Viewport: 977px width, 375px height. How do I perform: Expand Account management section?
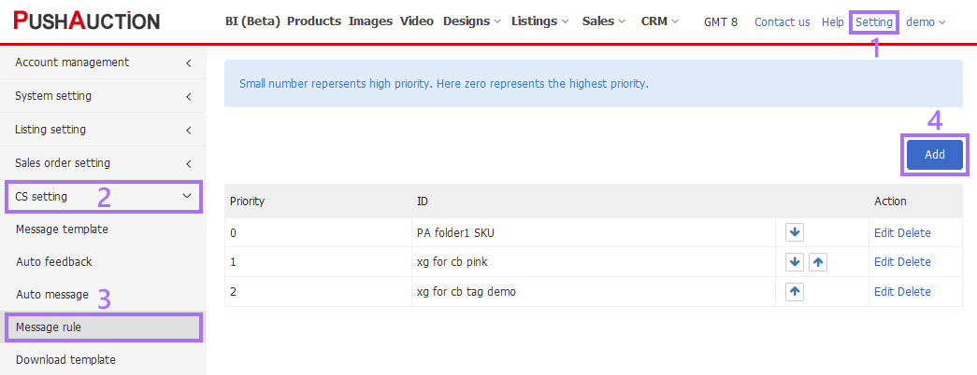tap(103, 62)
